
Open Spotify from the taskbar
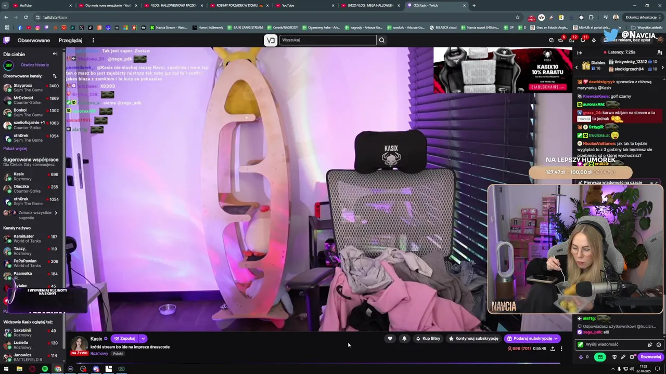coord(45,369)
